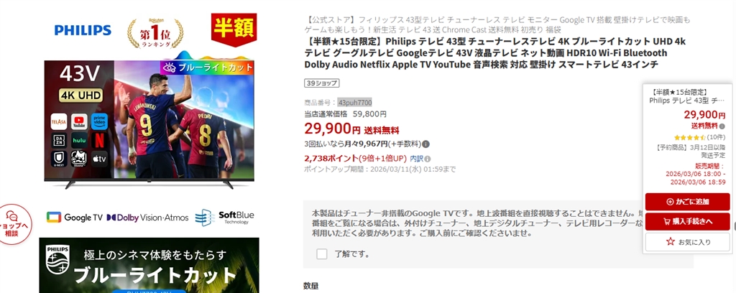Click the YouTube app icon on TV image
This screenshot has width=736, height=293.
(x=79, y=121)
